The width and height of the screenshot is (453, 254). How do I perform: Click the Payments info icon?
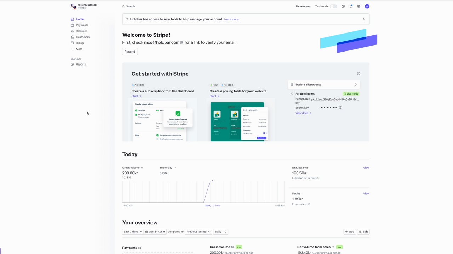(139, 248)
